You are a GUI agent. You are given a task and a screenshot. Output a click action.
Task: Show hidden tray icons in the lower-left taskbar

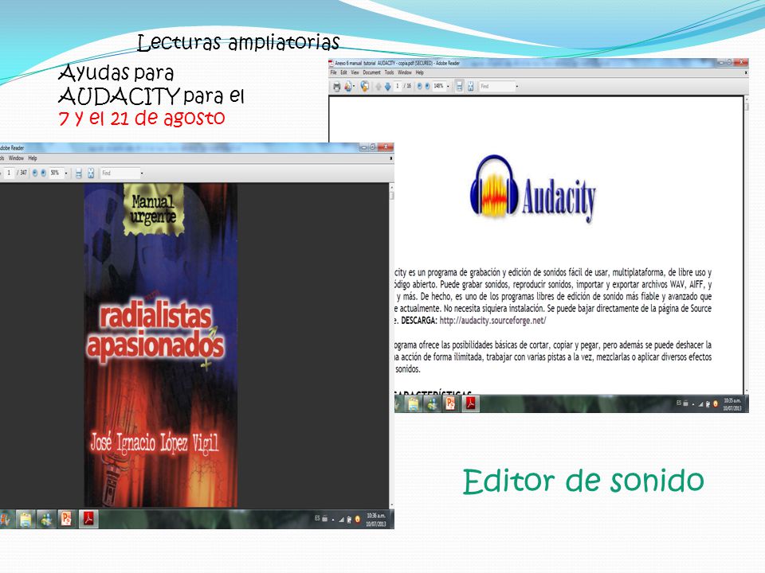[333, 520]
